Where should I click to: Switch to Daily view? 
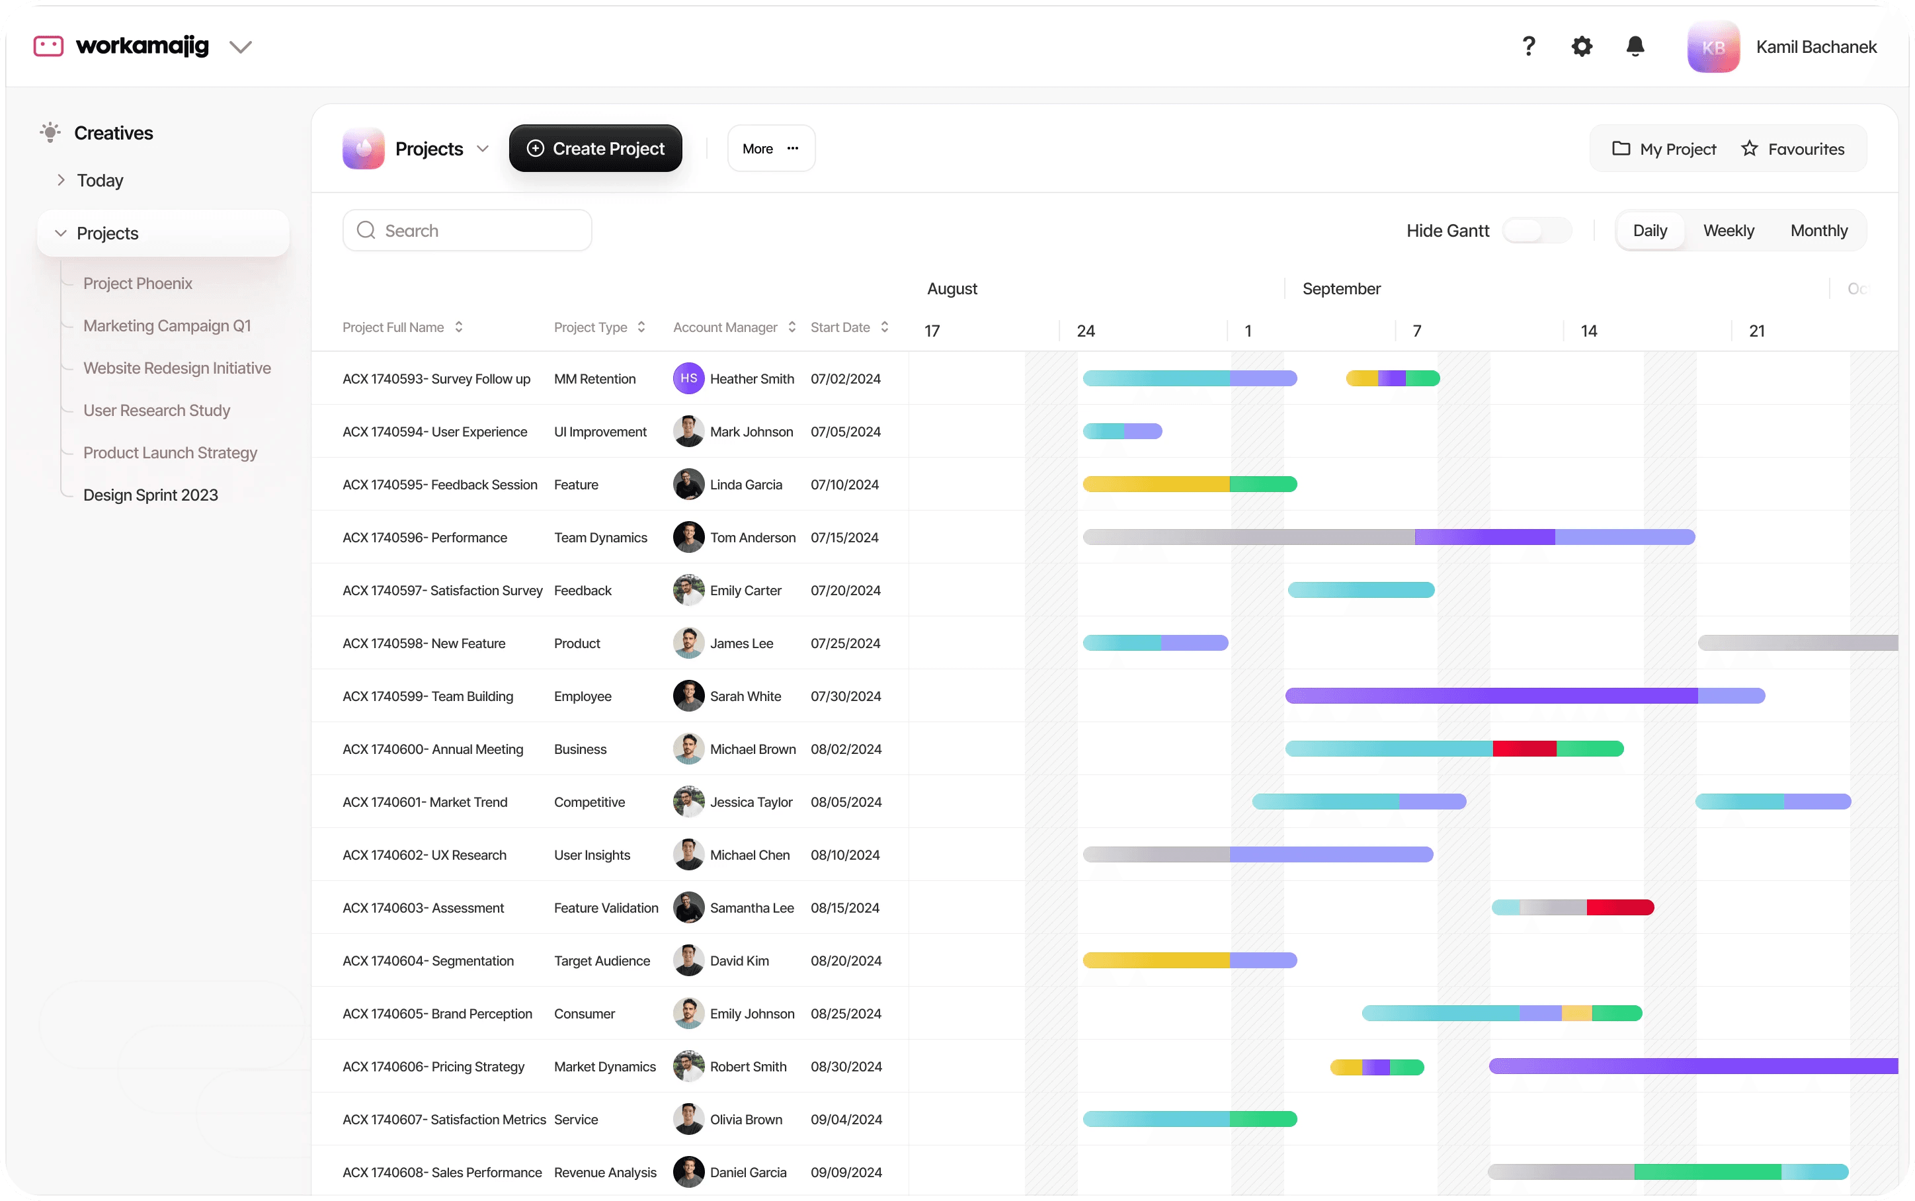pos(1649,230)
